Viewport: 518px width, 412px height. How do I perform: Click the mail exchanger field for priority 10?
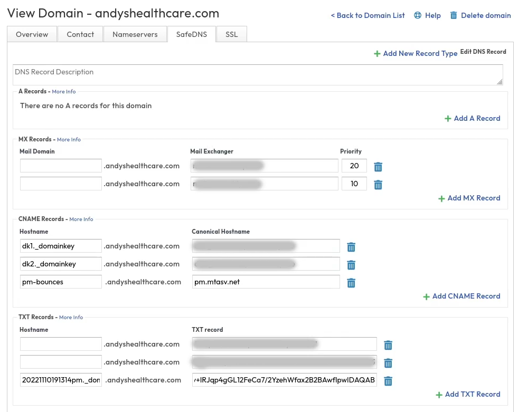click(x=265, y=184)
